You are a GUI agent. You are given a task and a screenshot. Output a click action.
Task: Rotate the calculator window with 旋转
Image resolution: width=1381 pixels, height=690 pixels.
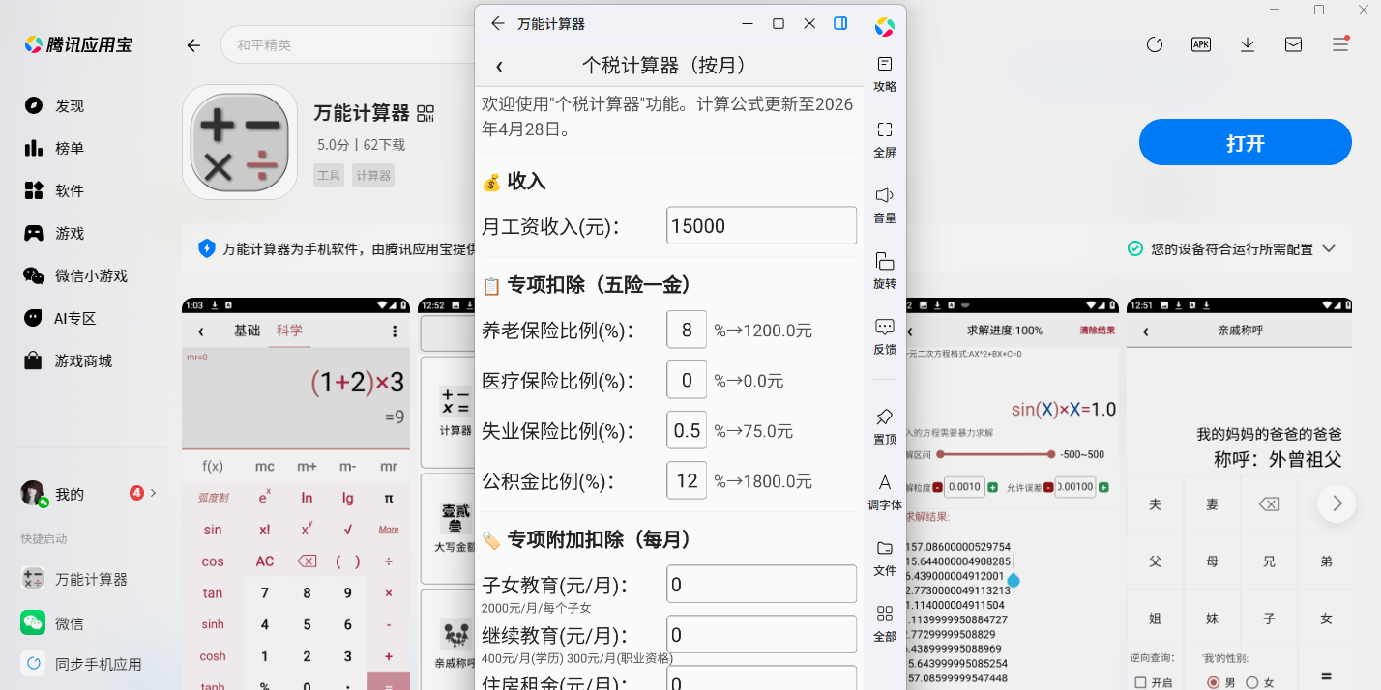(x=885, y=271)
